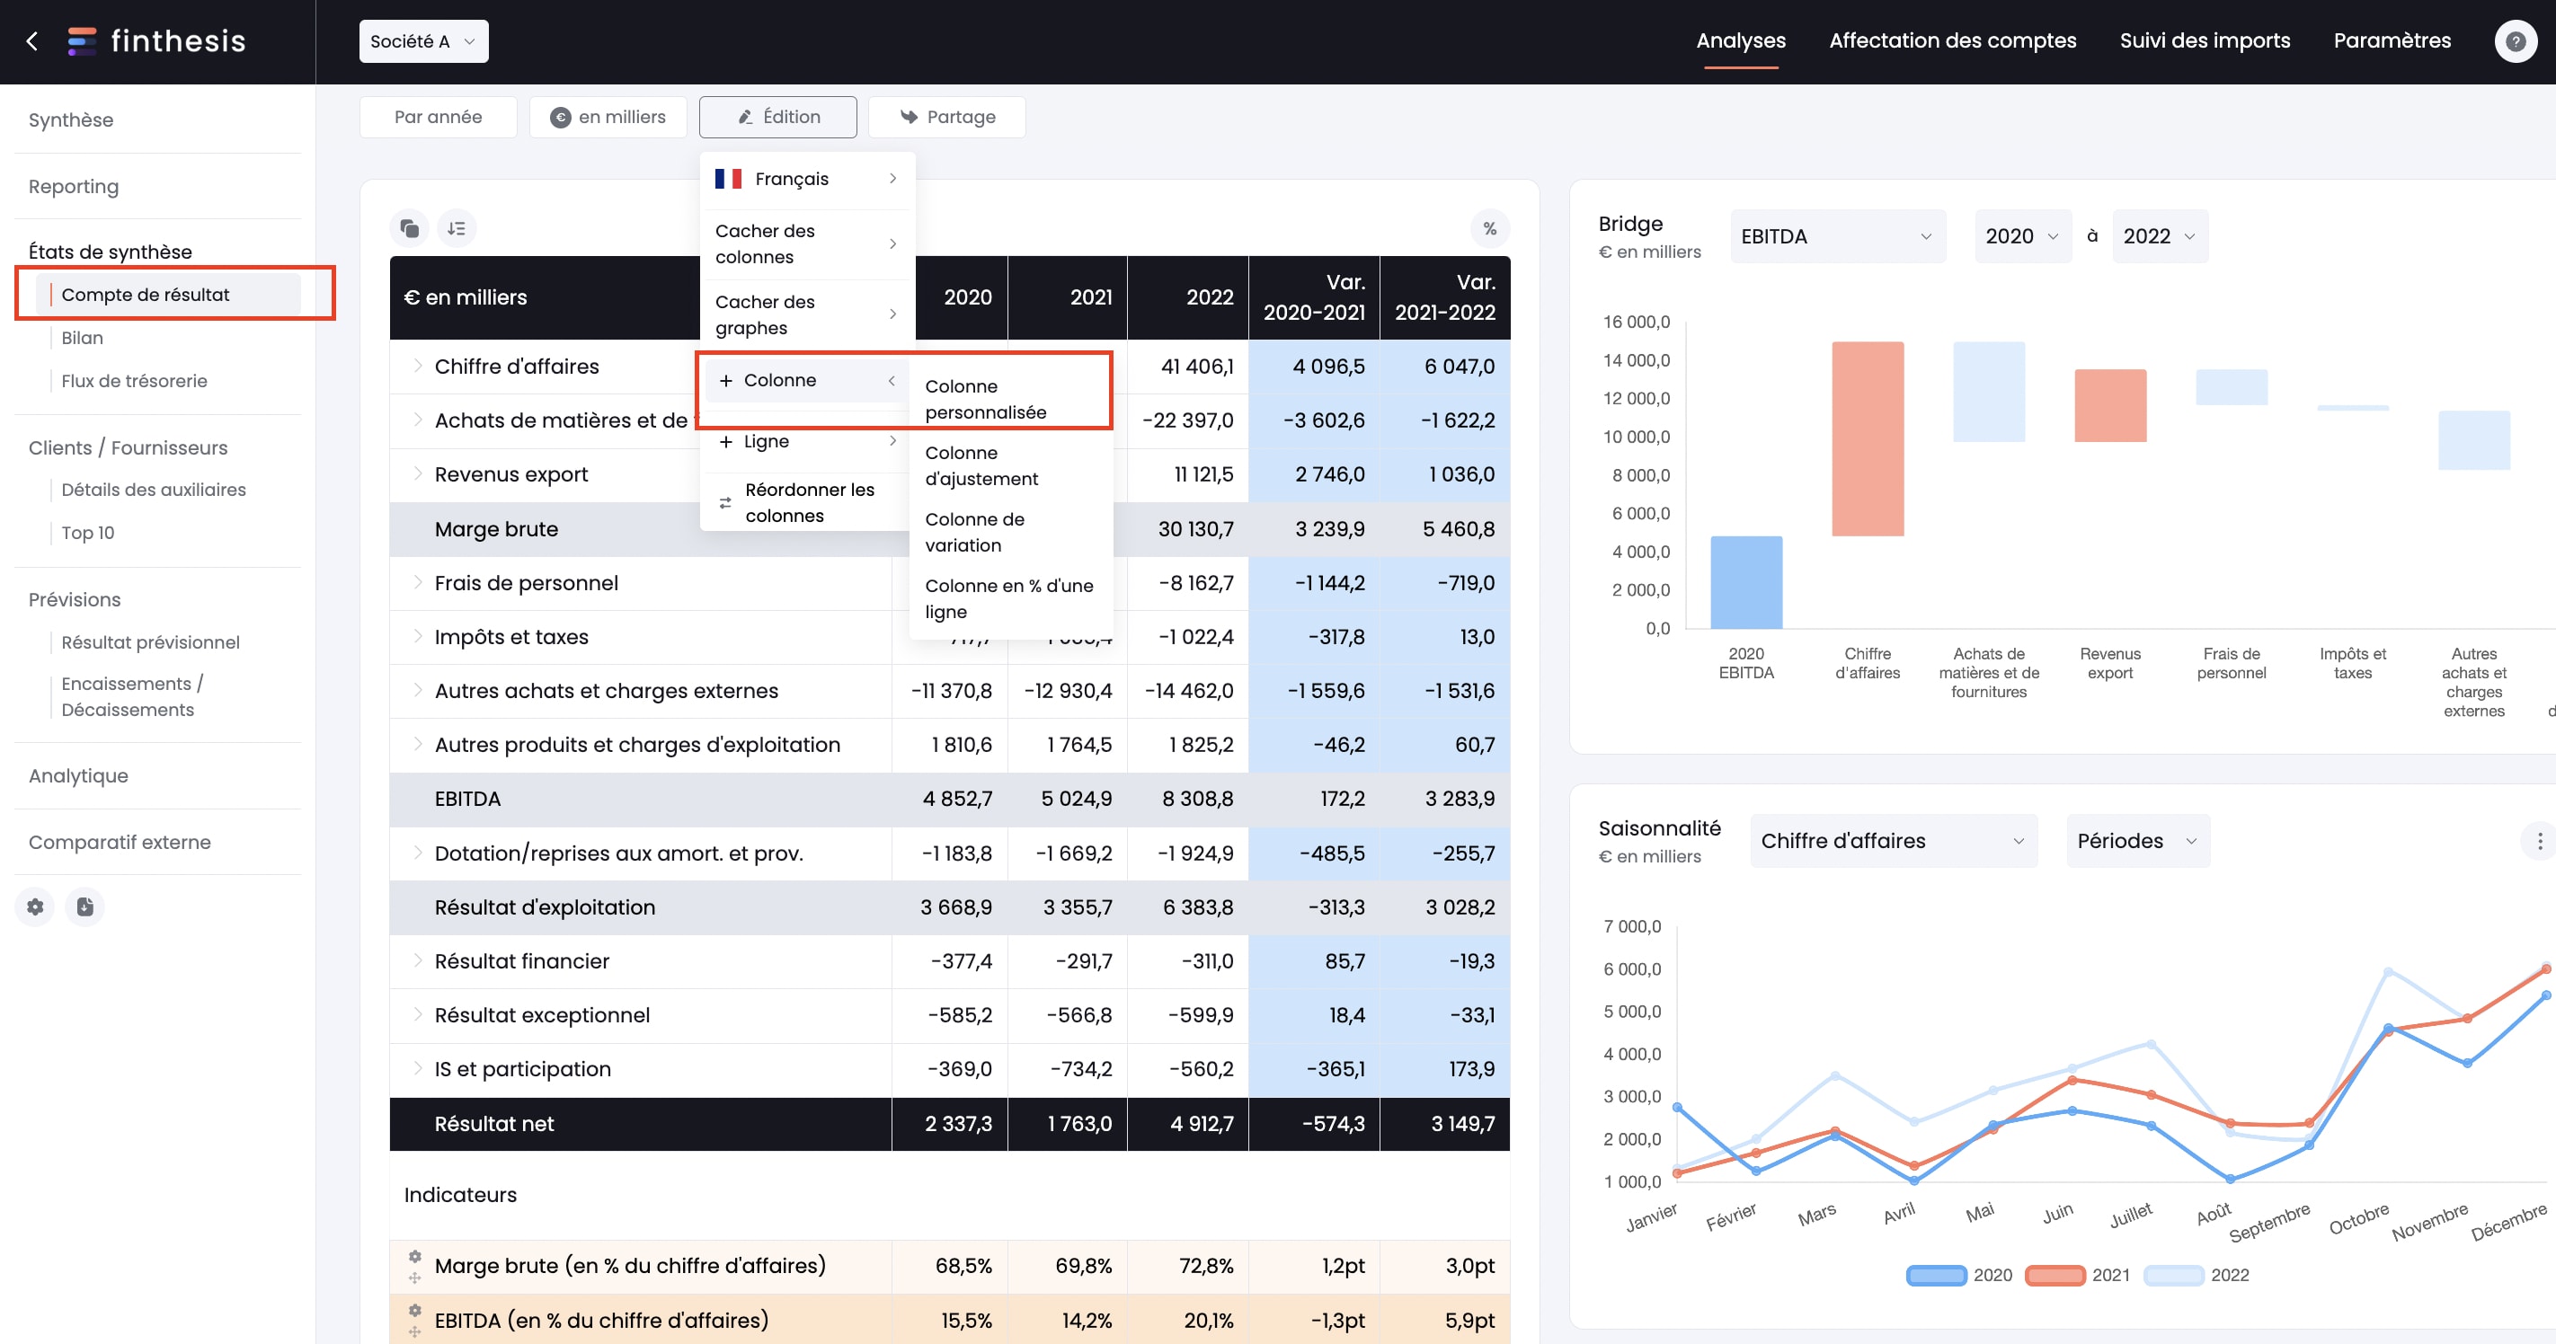The width and height of the screenshot is (2556, 1344).
Task: Switch to the Analyses tab
Action: tap(1740, 40)
